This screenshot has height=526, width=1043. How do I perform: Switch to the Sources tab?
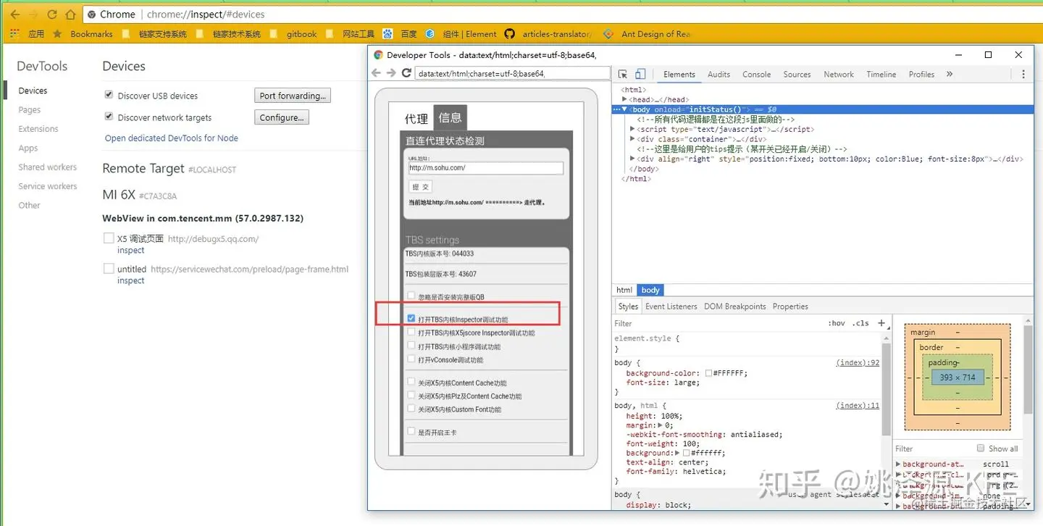797,74
